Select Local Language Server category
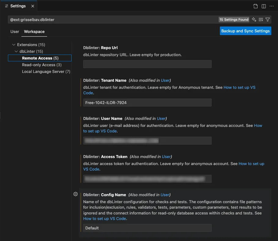This screenshot has height=241, width=278. point(46,72)
